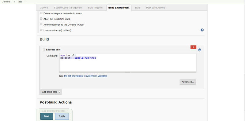Image resolution: width=245 pixels, height=121 pixels.
Task: Place cursor on the npm install line
Action: click(68, 55)
